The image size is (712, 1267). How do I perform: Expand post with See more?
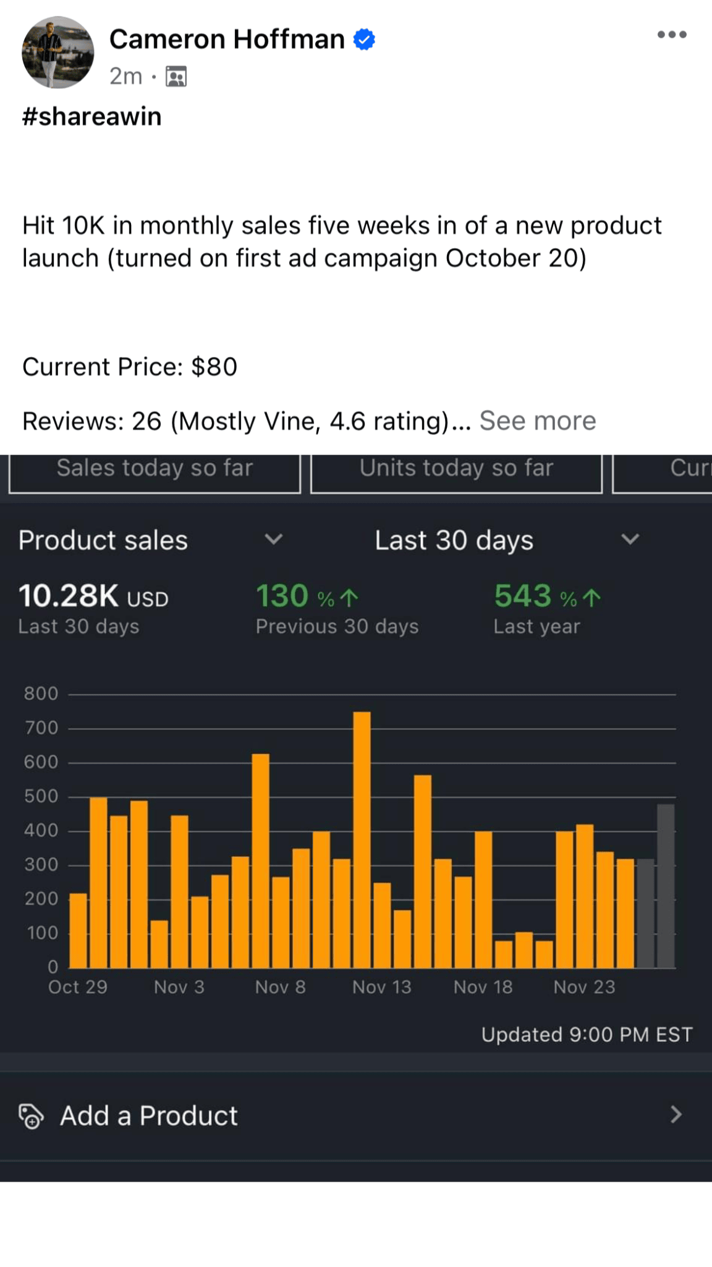tap(538, 421)
